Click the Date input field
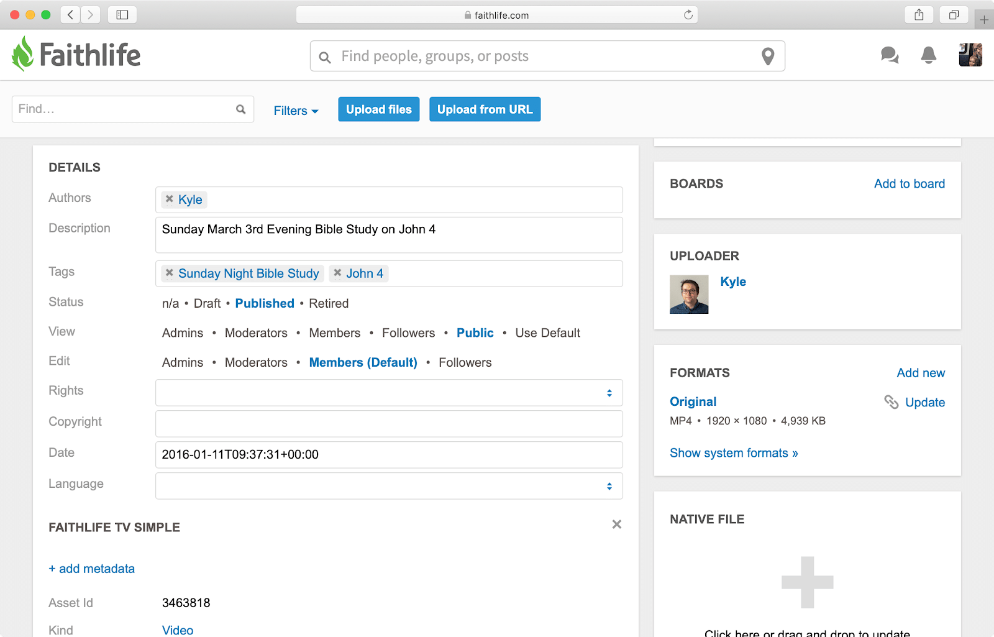 [x=389, y=455]
